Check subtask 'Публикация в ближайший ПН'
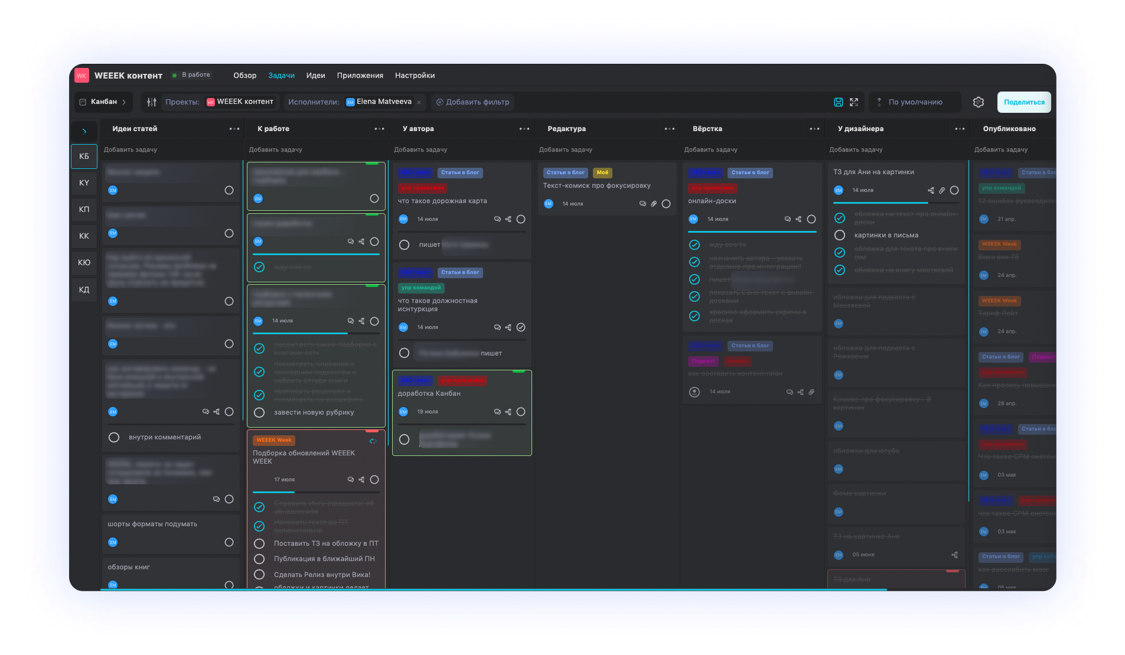This screenshot has height=655, width=1125. tap(259, 559)
